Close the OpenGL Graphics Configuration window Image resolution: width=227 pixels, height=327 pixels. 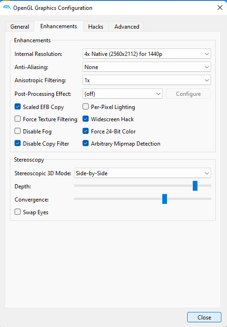(219, 8)
